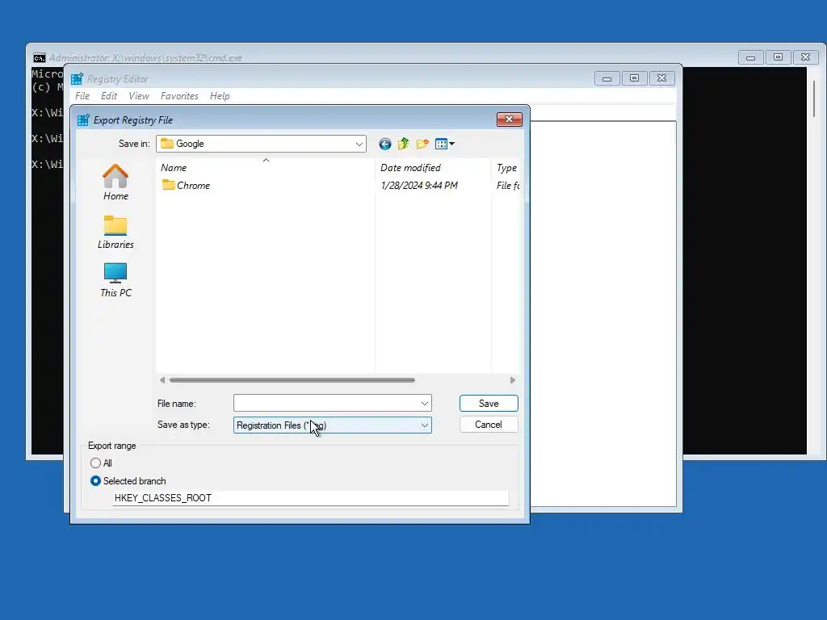This screenshot has height=620, width=827.
Task: Open the Help menu in Registry Editor
Action: click(x=220, y=96)
